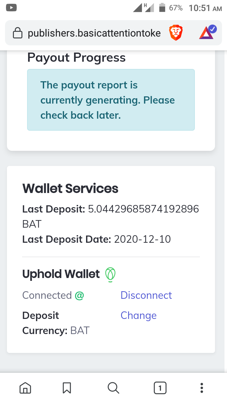Tap the Payout Progress heading
227x403 pixels.
coord(77,58)
